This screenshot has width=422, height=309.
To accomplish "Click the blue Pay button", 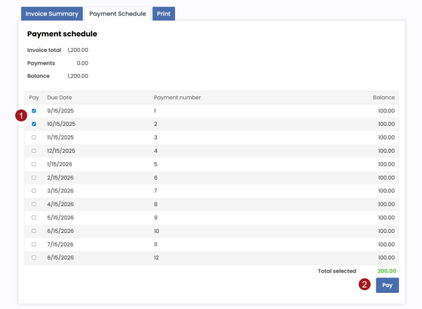I will 387,285.
